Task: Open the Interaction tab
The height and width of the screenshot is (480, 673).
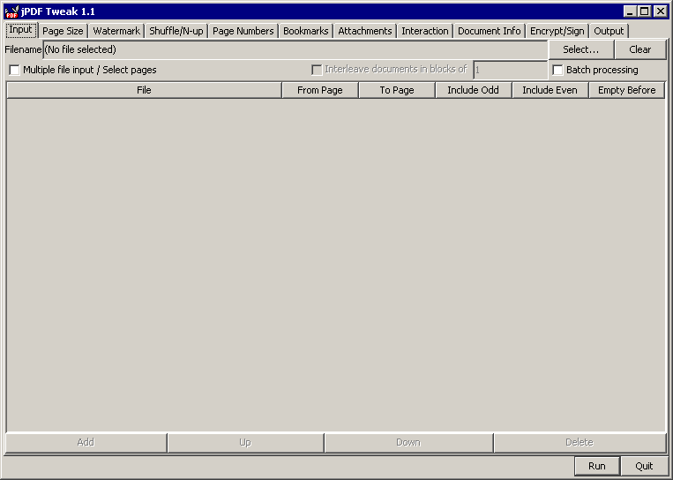Action: click(x=424, y=31)
